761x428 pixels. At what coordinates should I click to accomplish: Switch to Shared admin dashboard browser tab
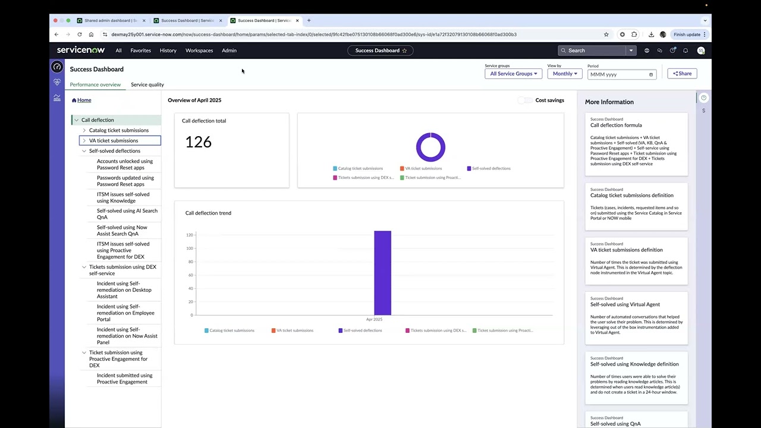tap(111, 20)
